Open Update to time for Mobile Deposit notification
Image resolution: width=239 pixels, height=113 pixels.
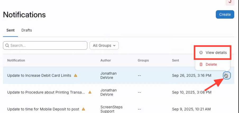click(43, 109)
